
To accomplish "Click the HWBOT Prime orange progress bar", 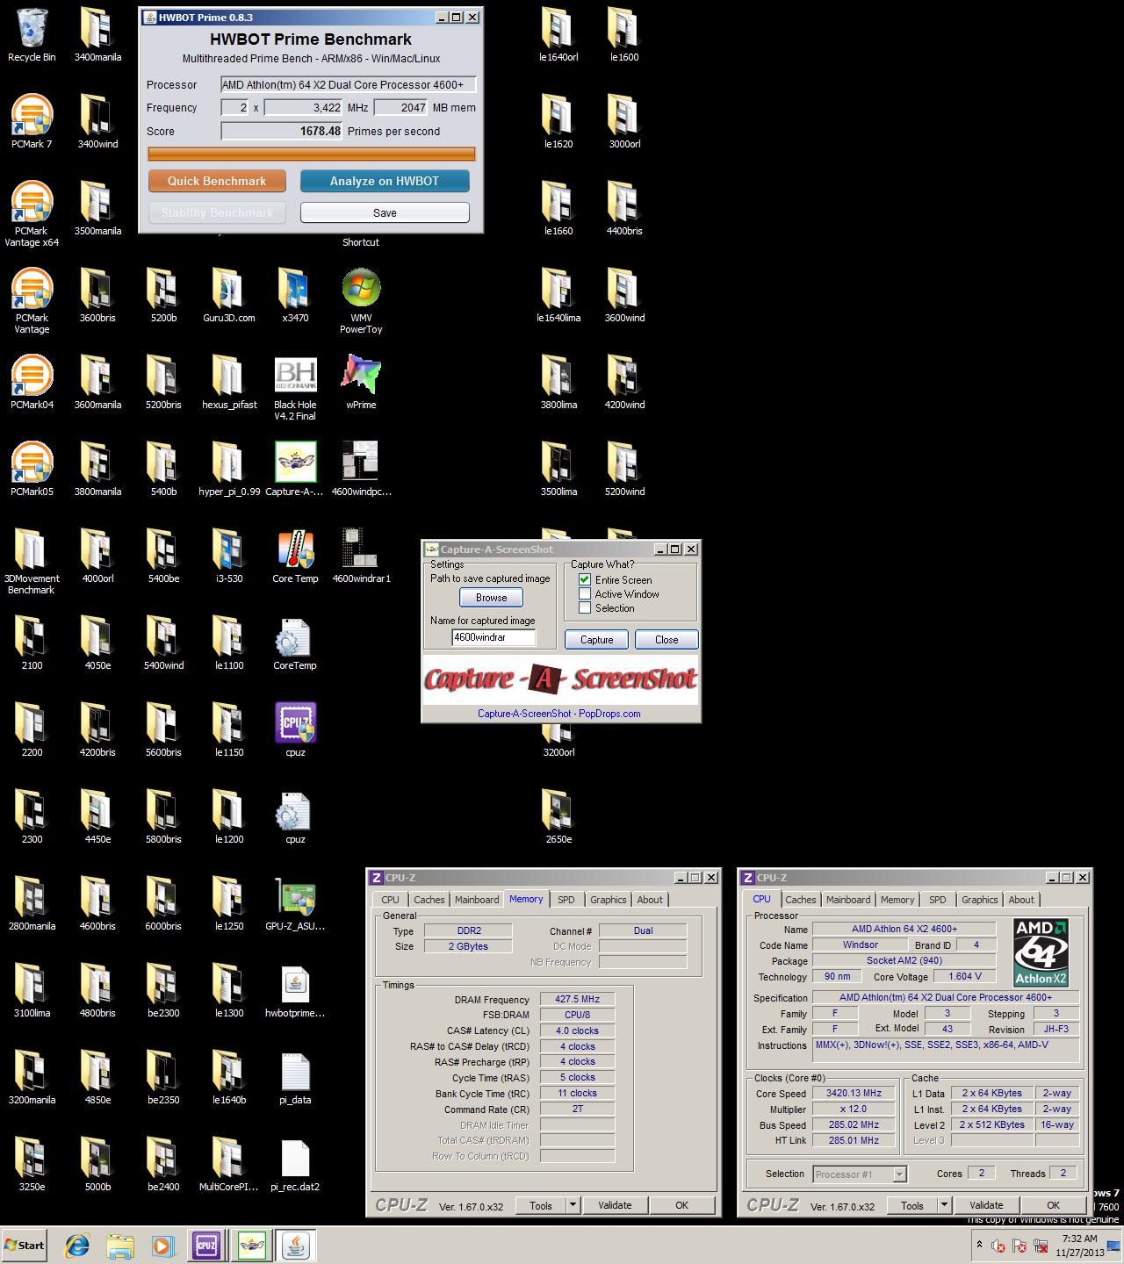I will (312, 154).
